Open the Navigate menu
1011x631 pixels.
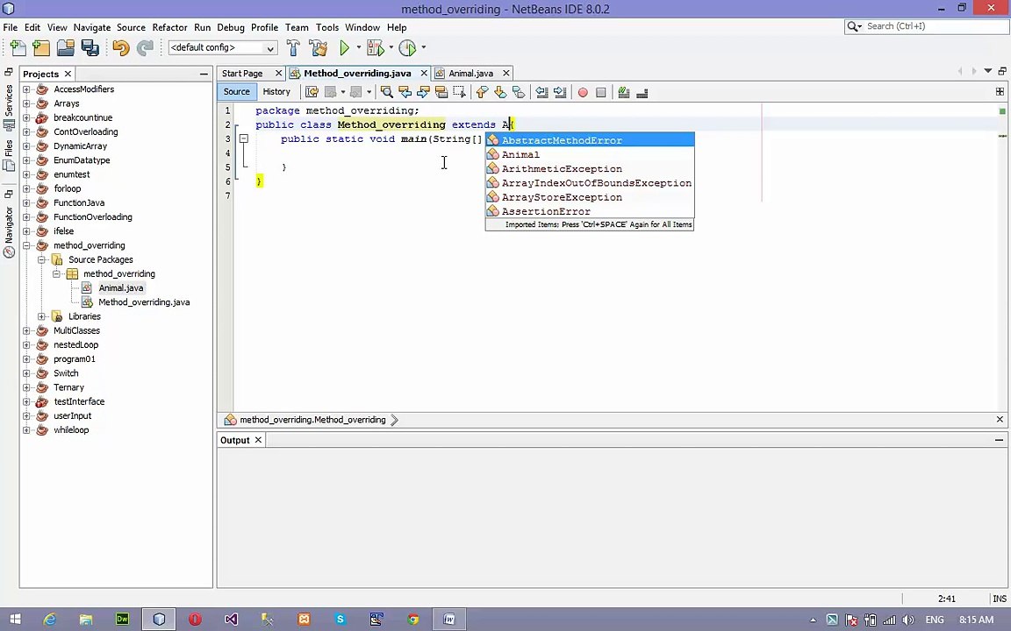[91, 27]
